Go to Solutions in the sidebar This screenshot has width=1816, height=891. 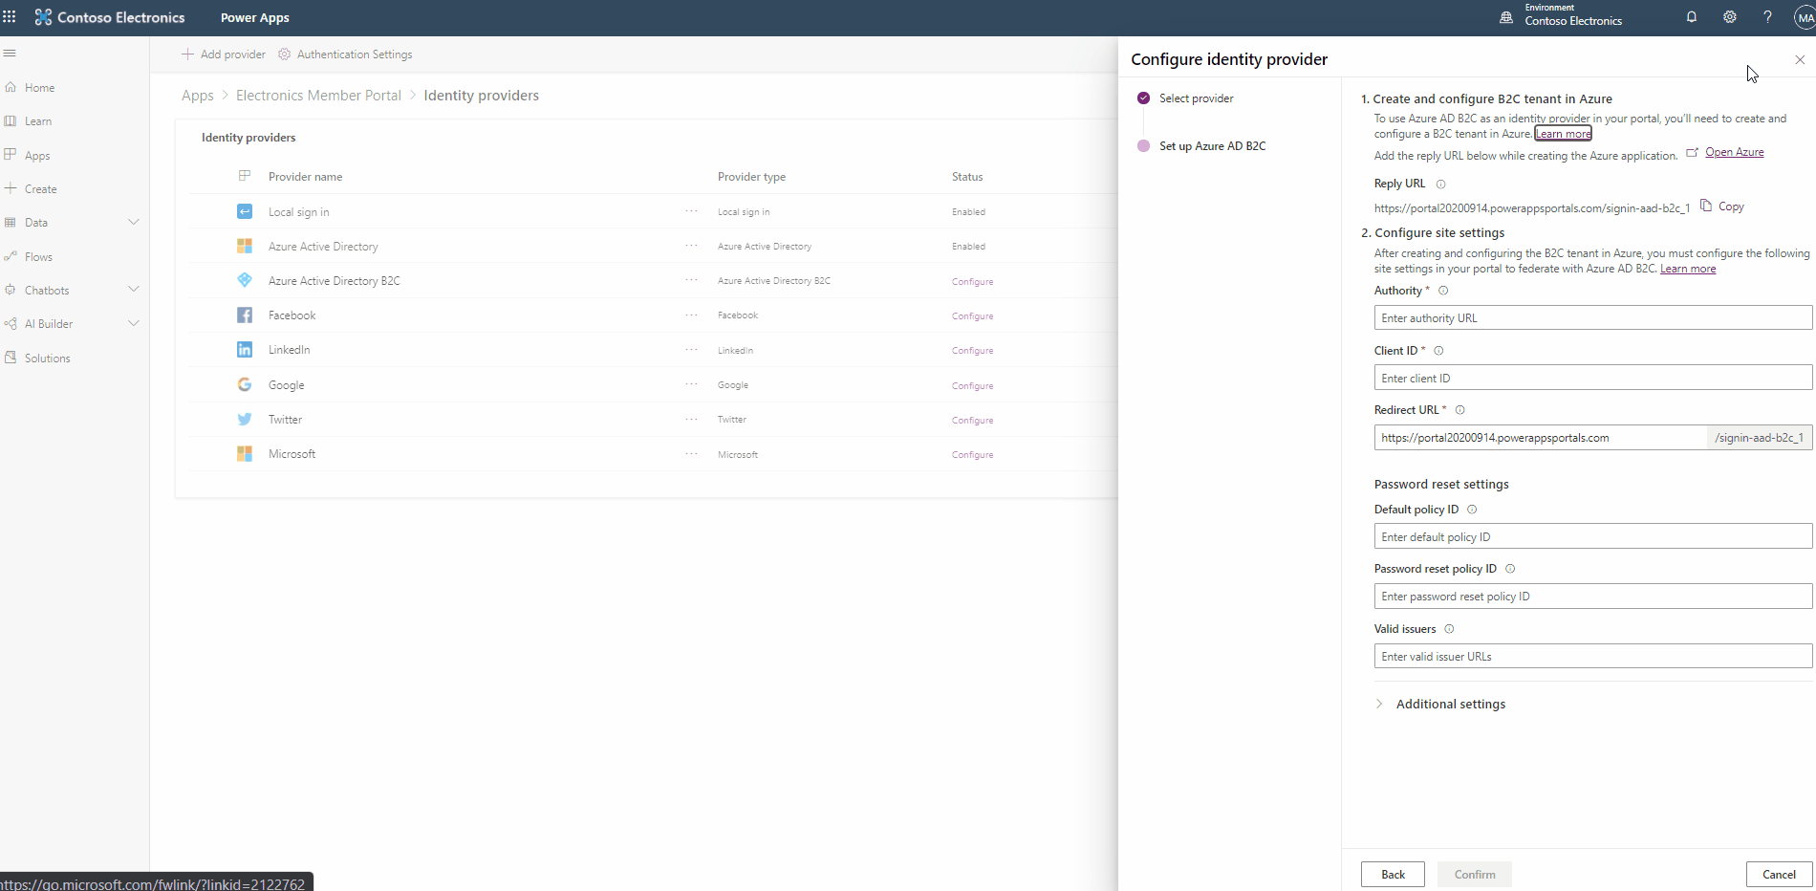pyautogui.click(x=47, y=359)
